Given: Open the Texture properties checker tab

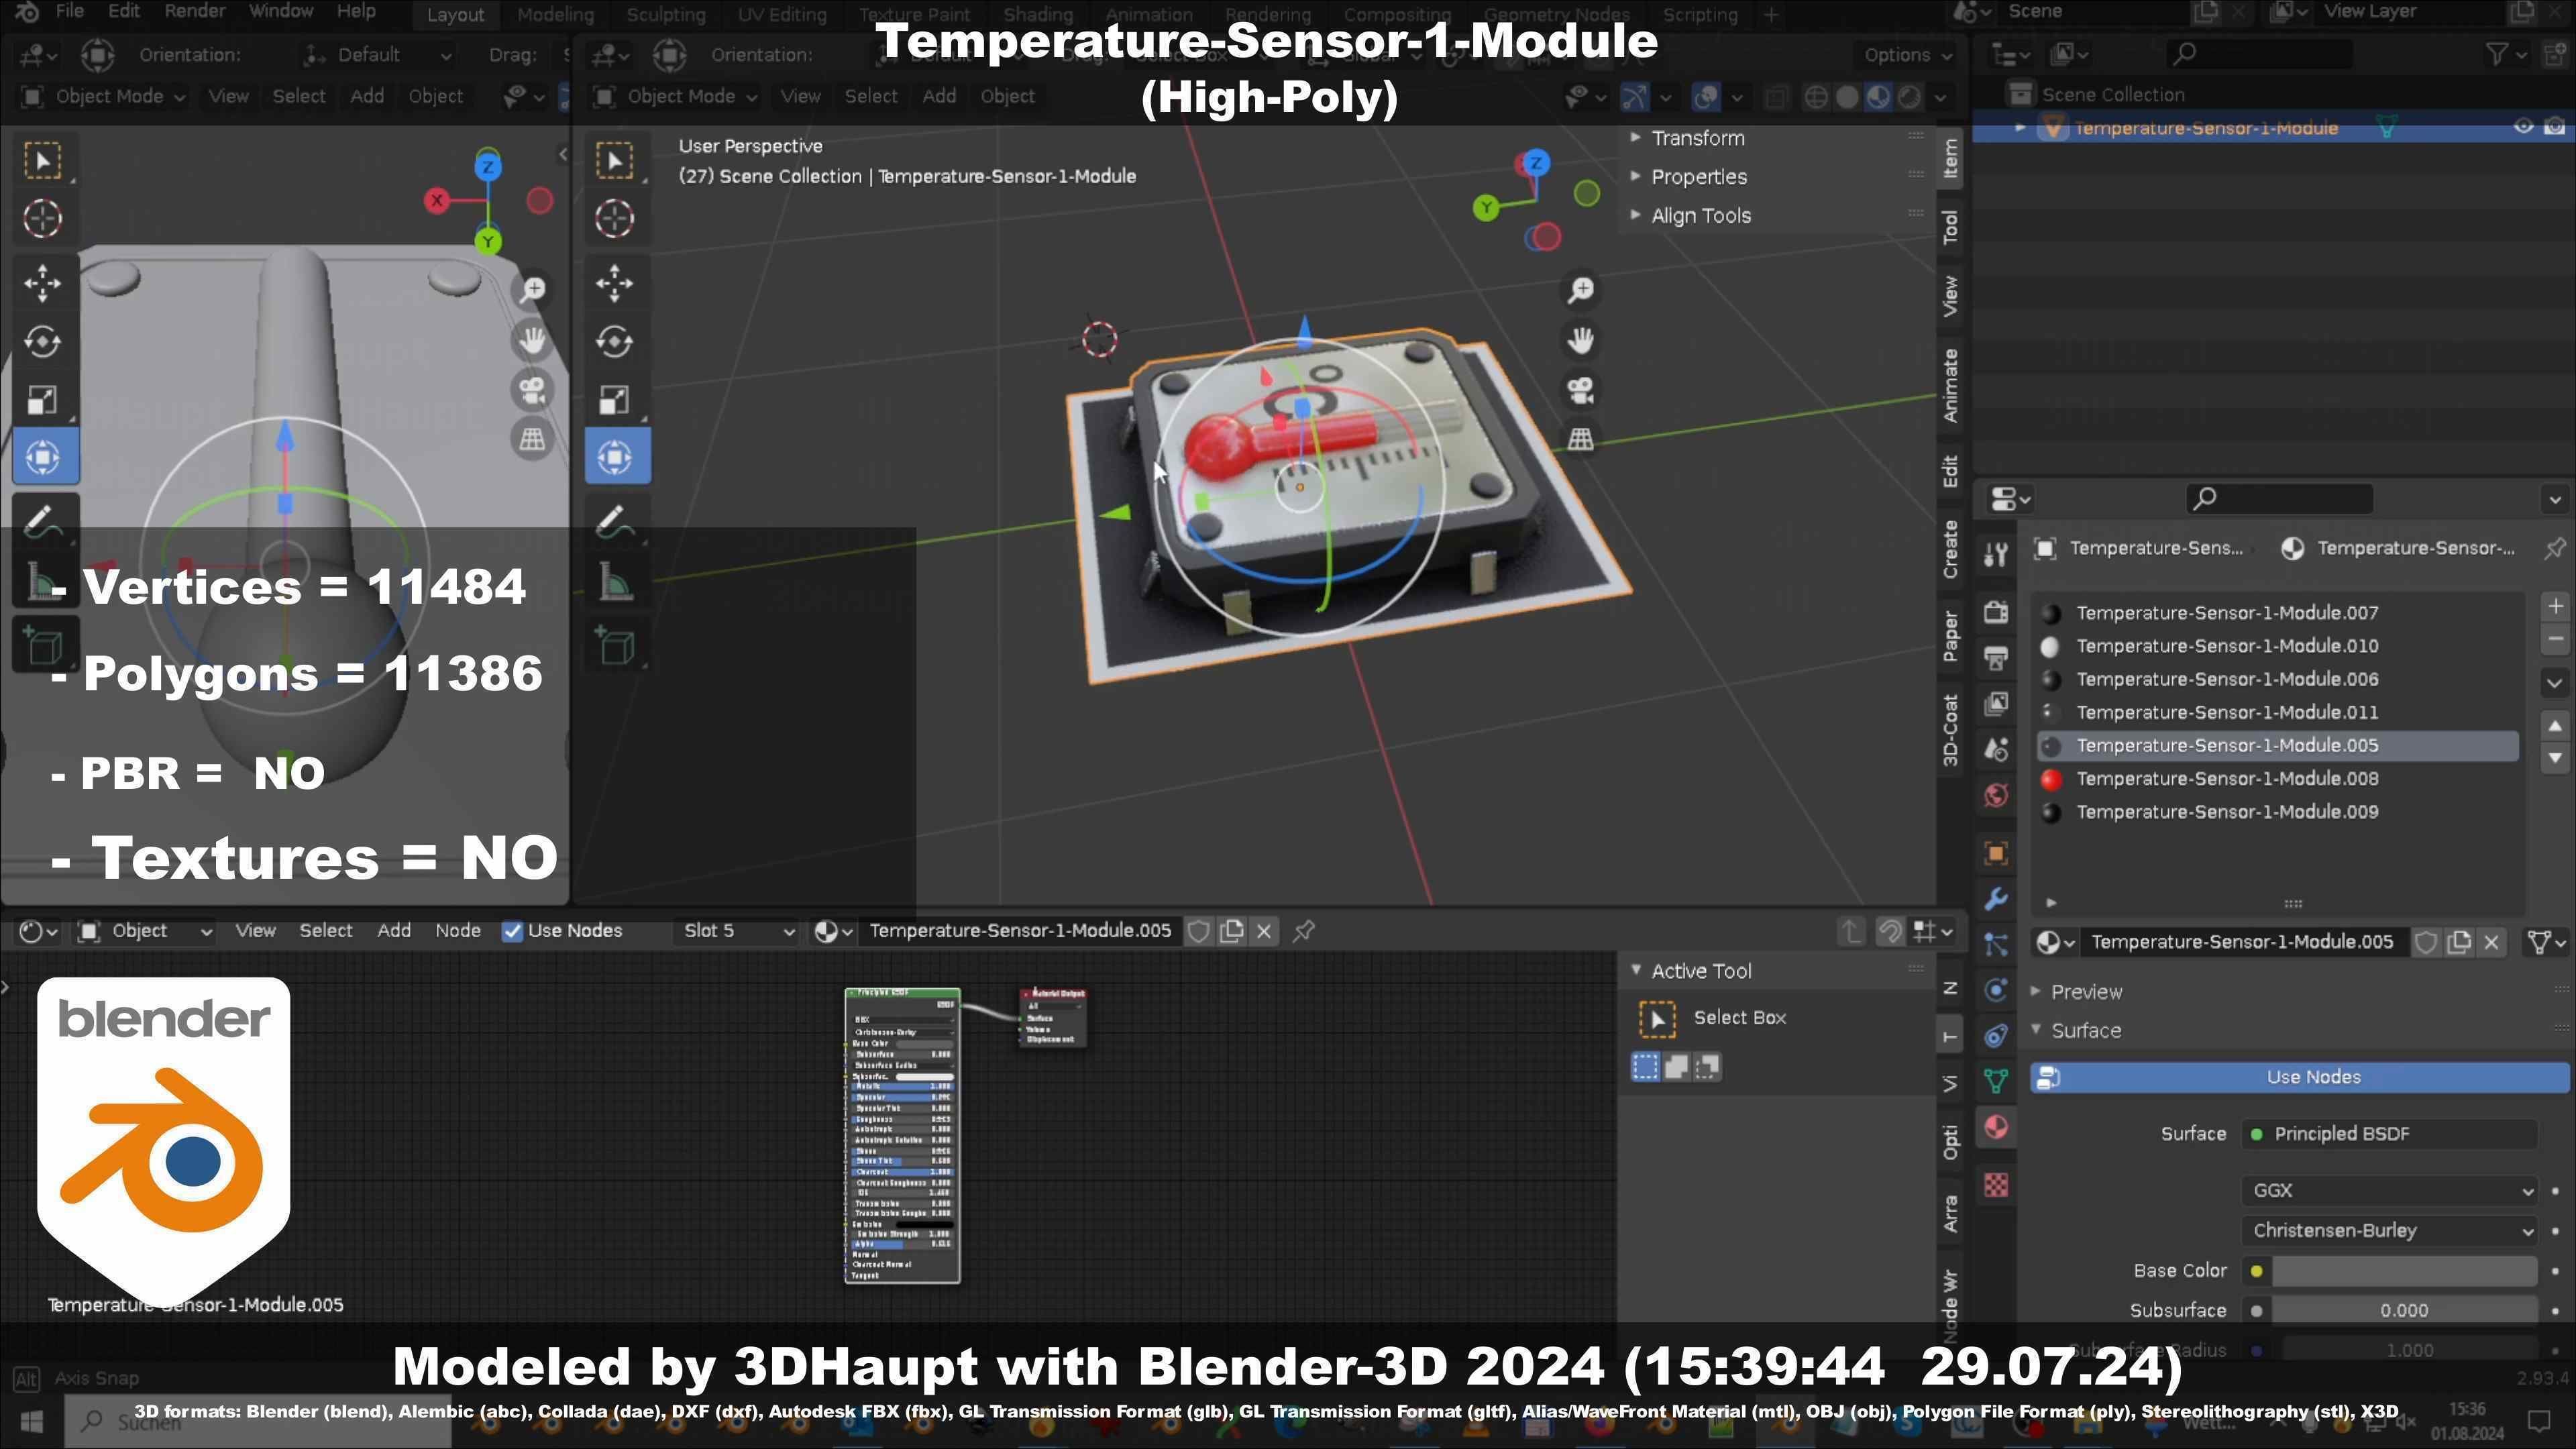Looking at the screenshot, I should pos(1996,1186).
